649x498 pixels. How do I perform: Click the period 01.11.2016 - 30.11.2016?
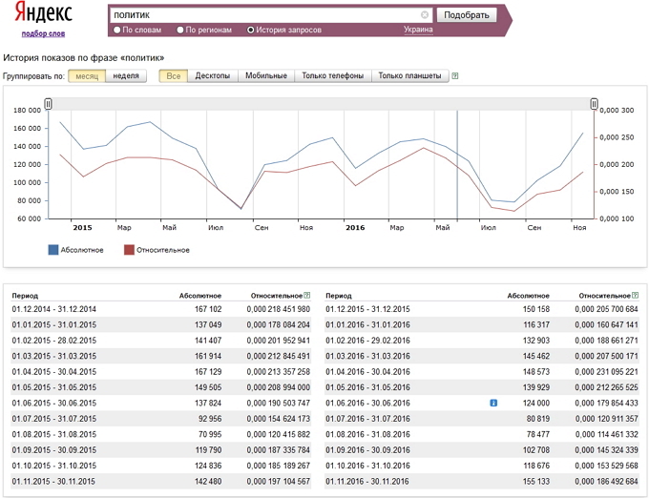coord(367,482)
